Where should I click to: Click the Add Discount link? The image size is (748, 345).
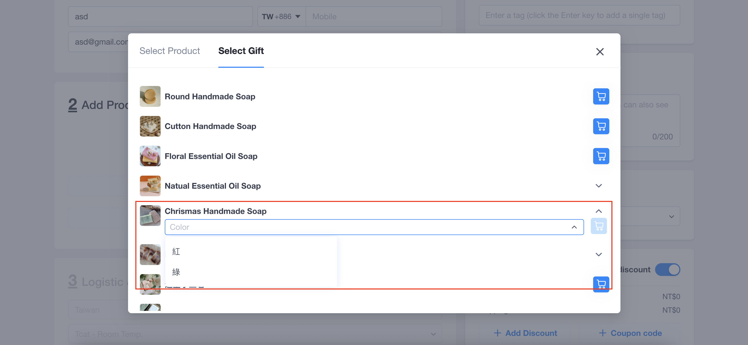(525, 333)
